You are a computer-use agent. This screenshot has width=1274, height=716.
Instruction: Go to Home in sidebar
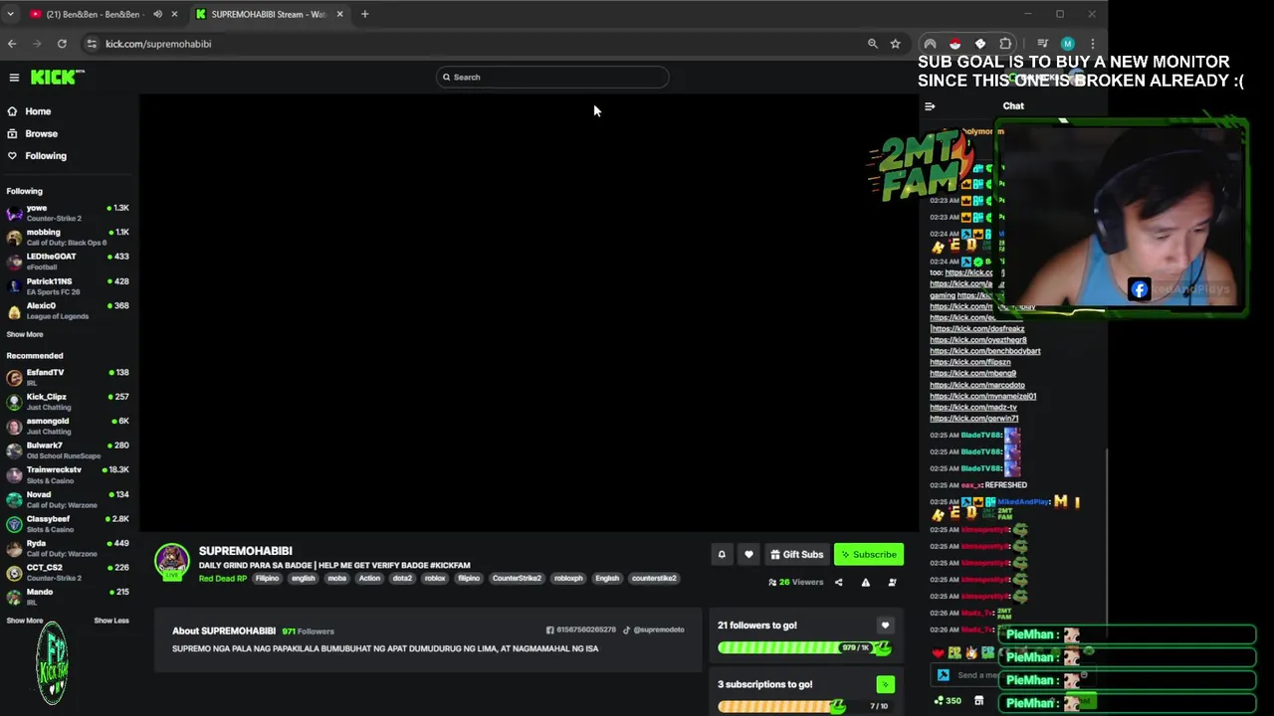coord(38,111)
